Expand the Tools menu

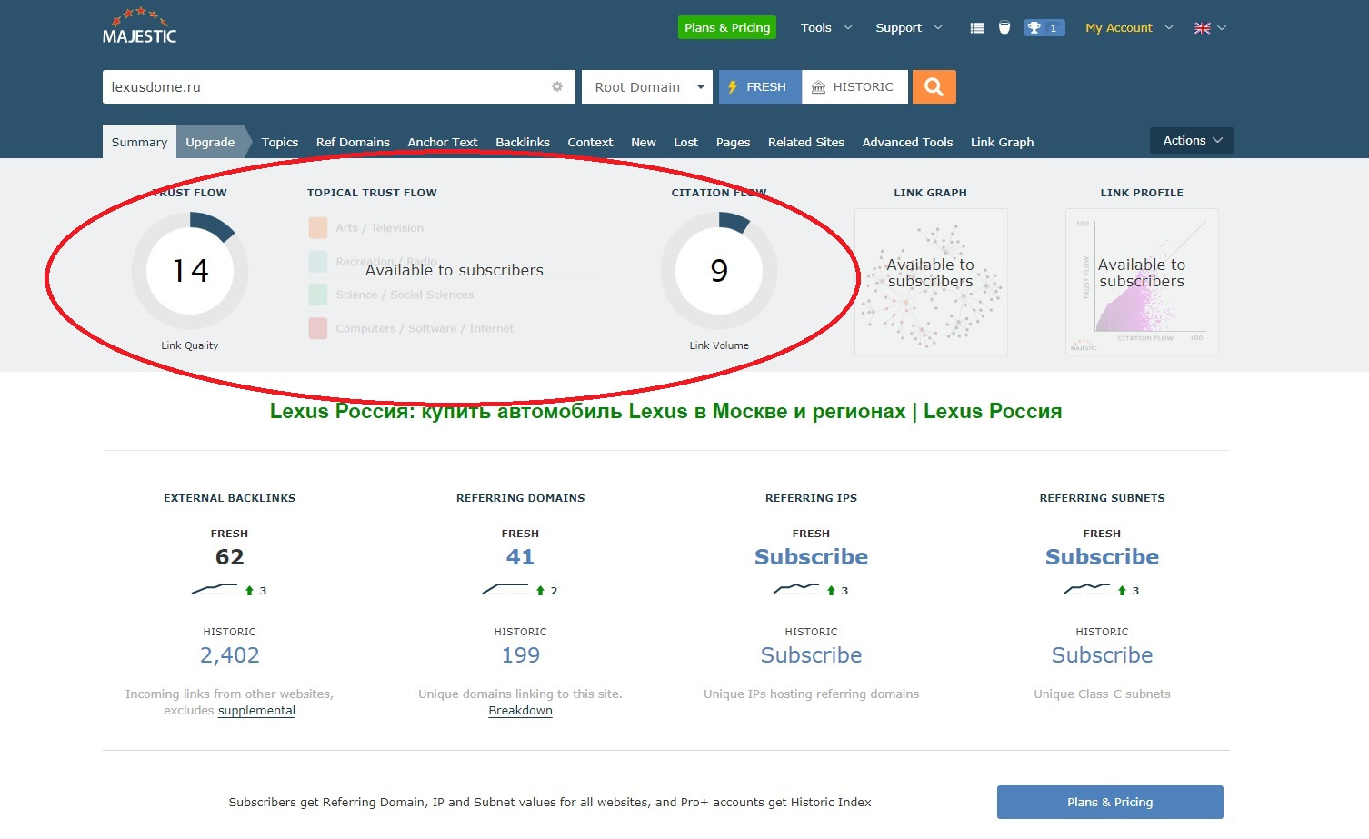(x=826, y=28)
